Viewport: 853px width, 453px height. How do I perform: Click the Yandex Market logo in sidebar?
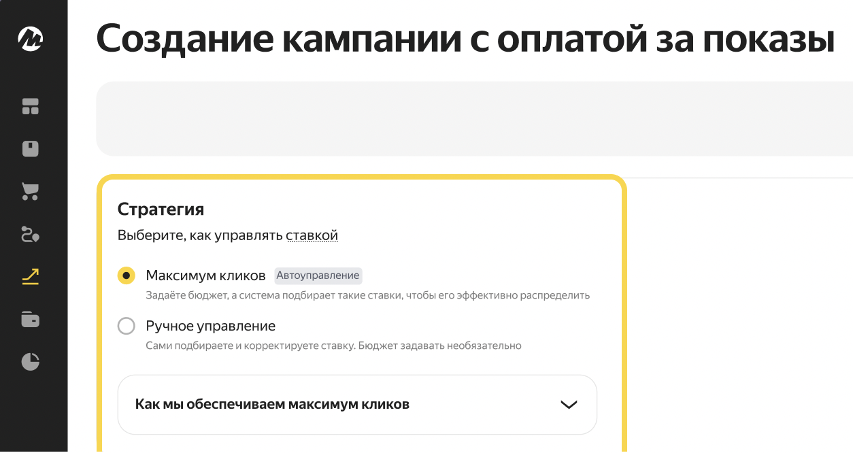coord(31,39)
